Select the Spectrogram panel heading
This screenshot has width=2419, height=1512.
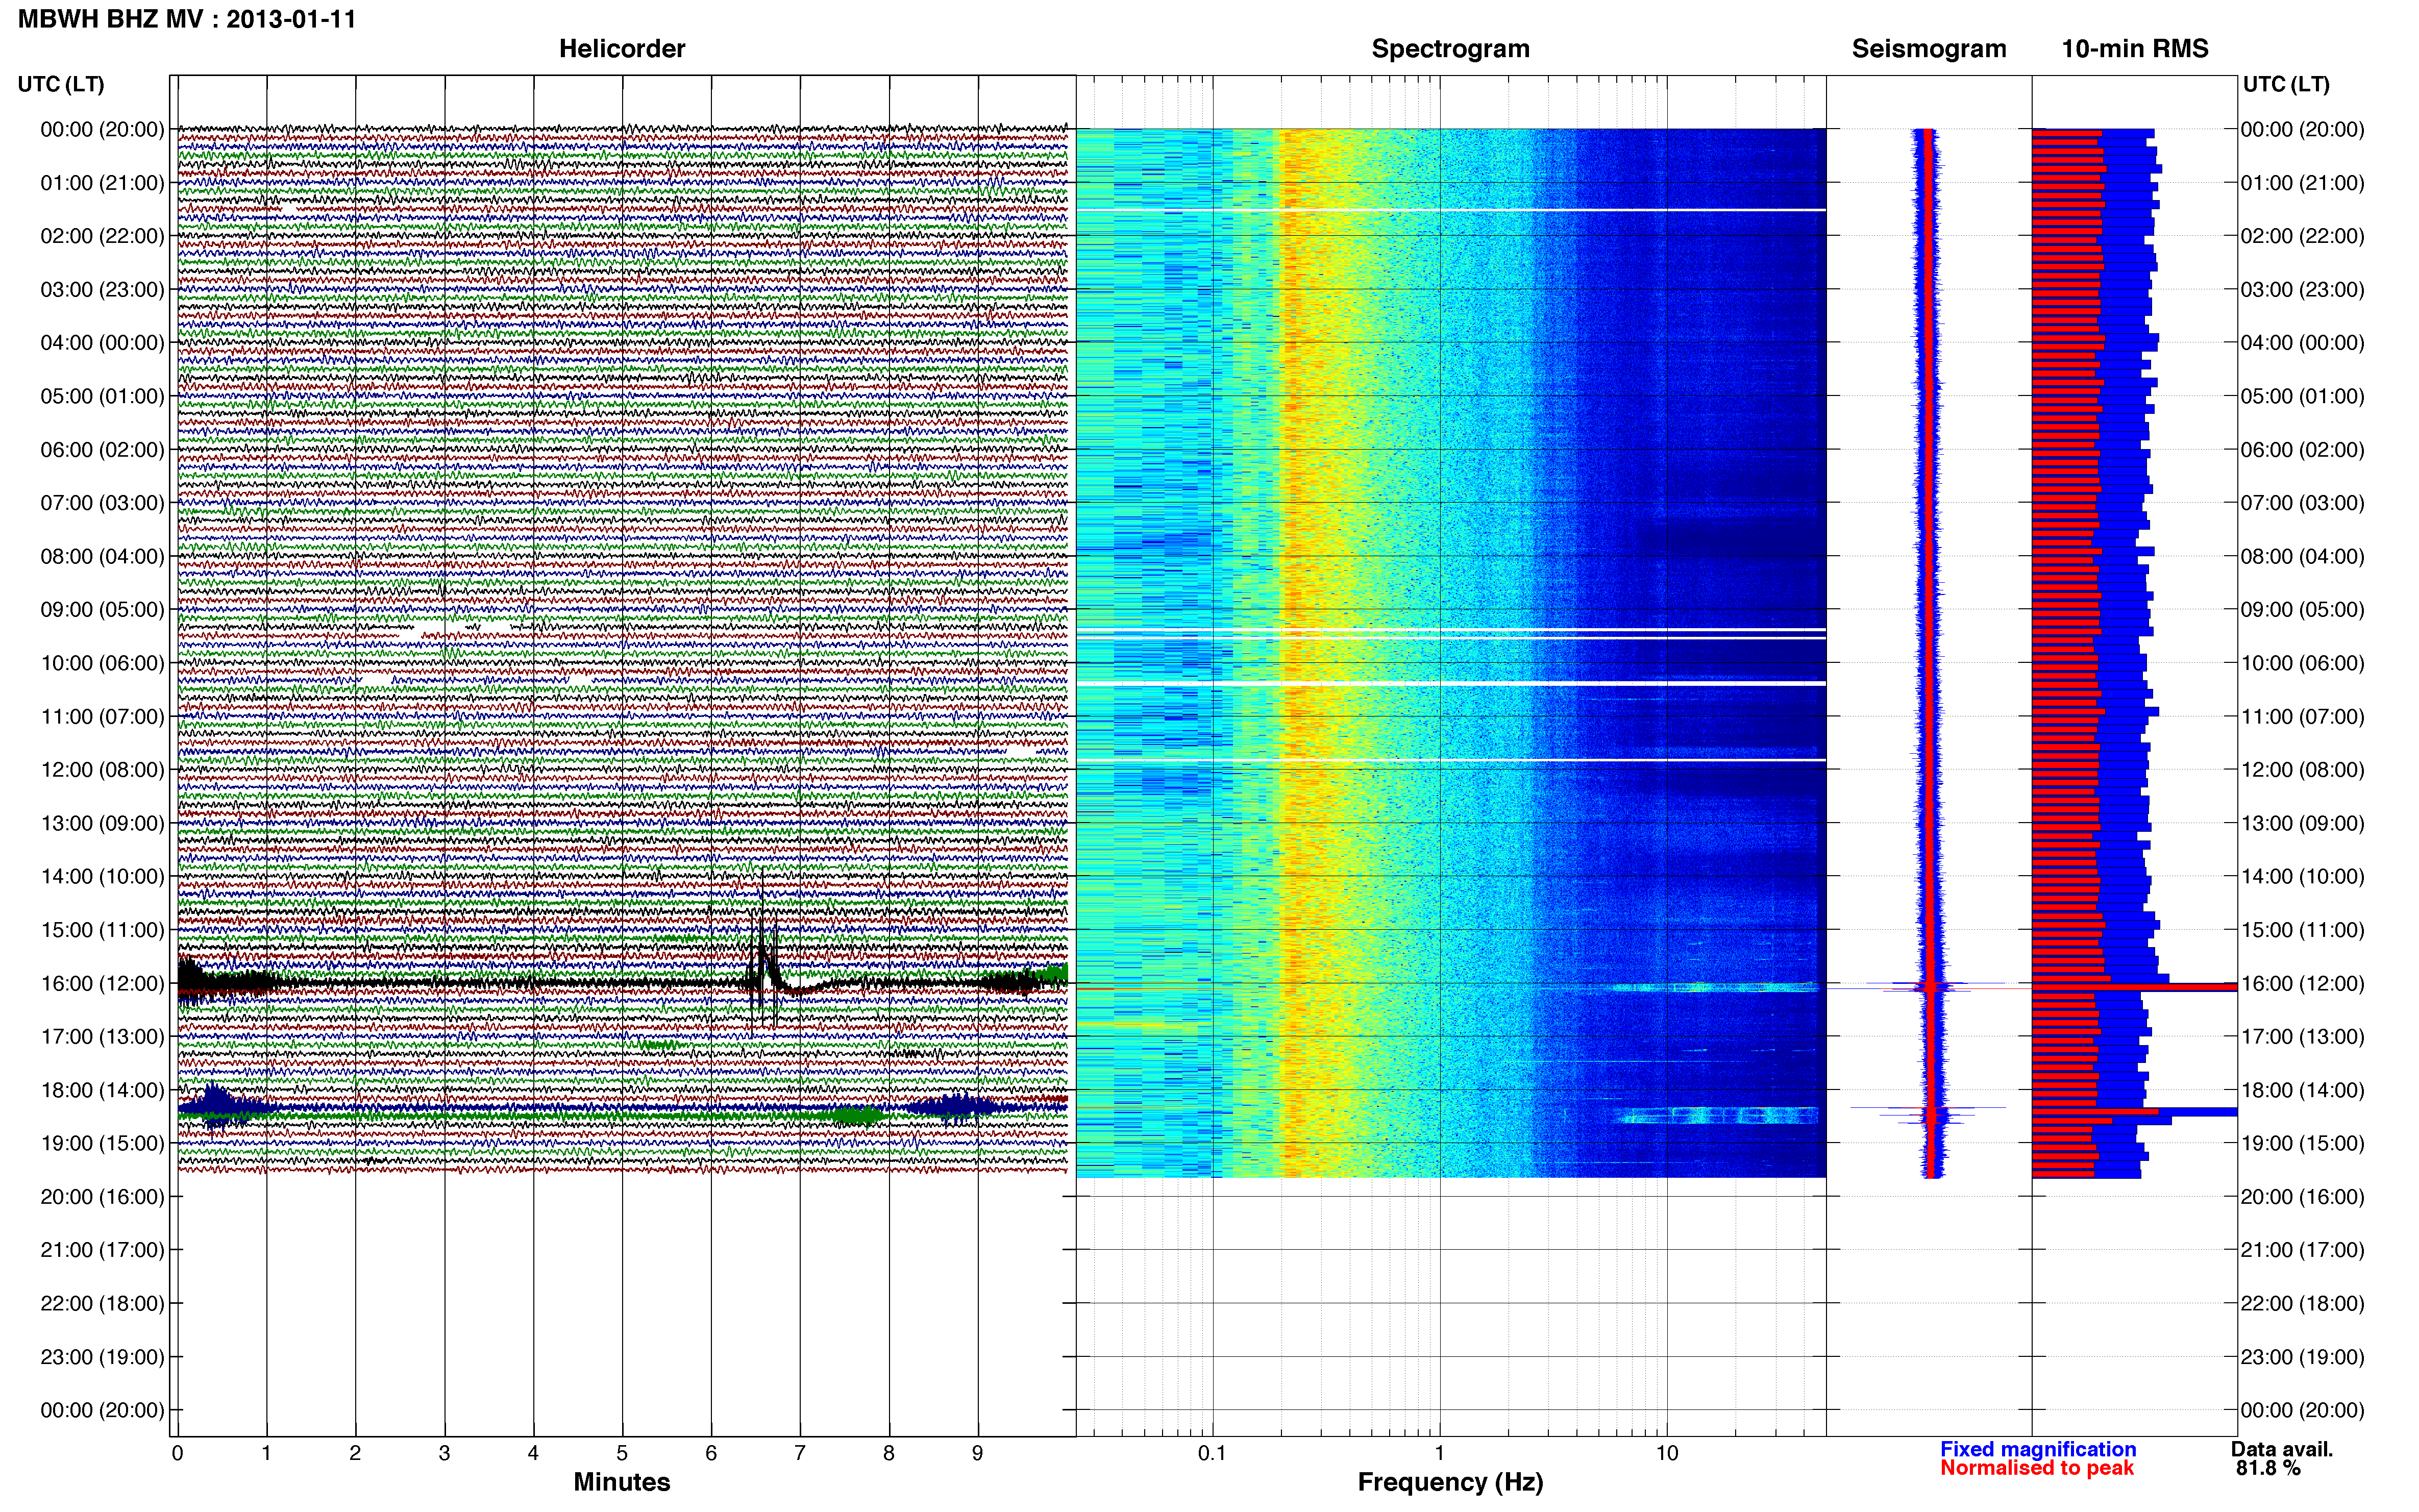click(x=1450, y=49)
